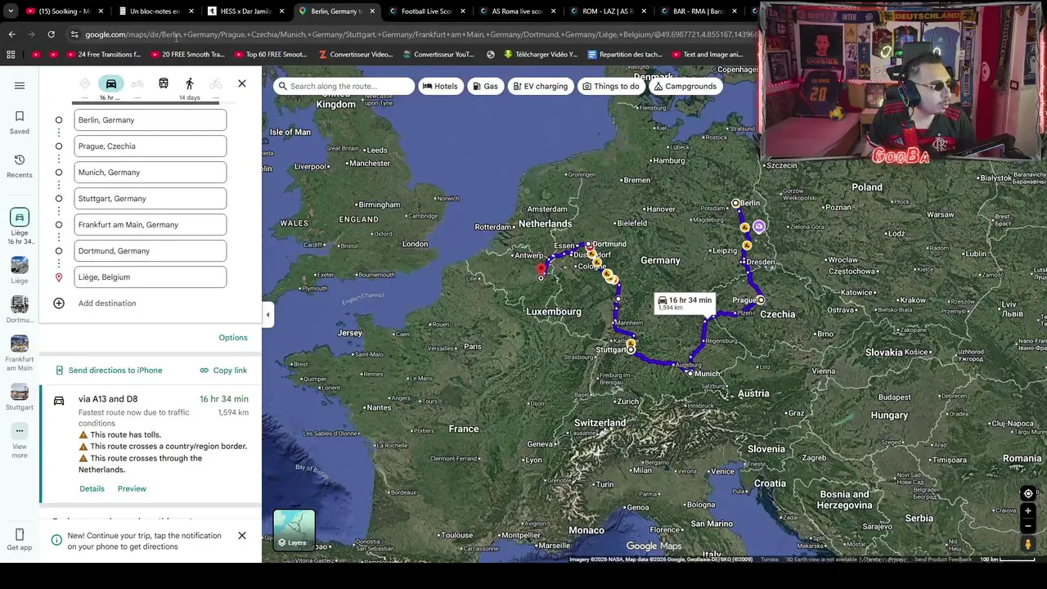Viewport: 1047px width, 589px height.
Task: Click the Add destination plus icon
Action: [59, 303]
